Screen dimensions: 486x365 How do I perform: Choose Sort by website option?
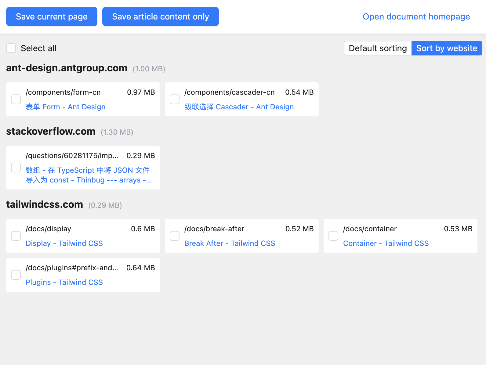pos(447,48)
